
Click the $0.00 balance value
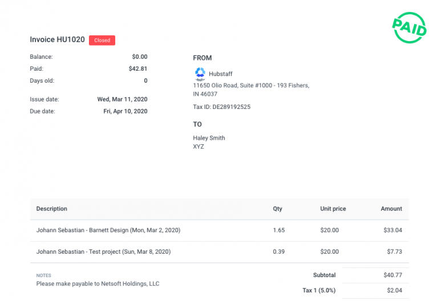click(x=139, y=57)
